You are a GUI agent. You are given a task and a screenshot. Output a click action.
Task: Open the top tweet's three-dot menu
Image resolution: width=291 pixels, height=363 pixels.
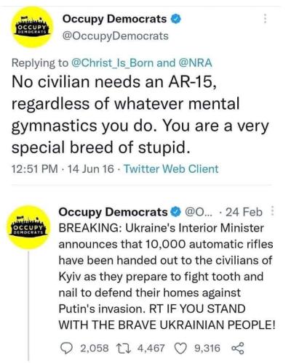[x=266, y=18]
